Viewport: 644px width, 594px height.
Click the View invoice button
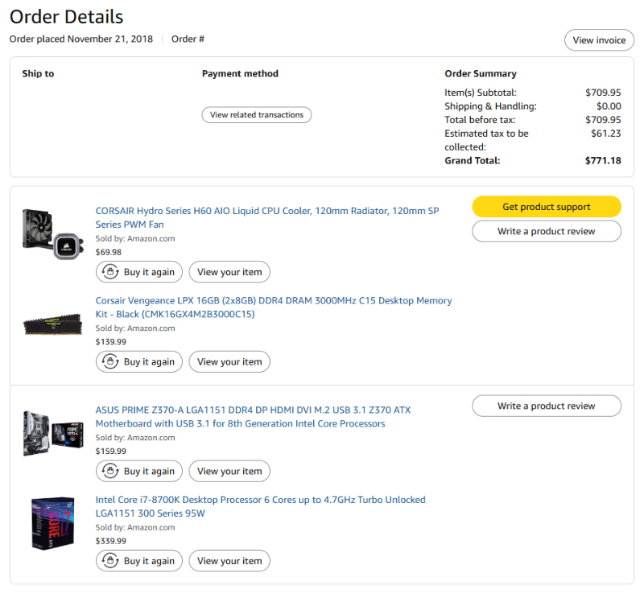coord(599,40)
